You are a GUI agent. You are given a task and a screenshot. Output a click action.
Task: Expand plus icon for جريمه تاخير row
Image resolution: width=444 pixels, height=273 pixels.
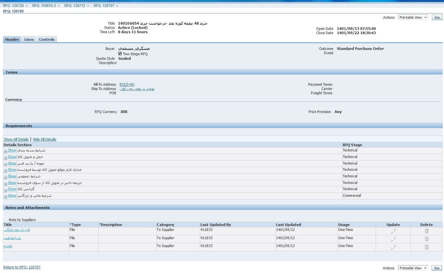tap(5, 184)
